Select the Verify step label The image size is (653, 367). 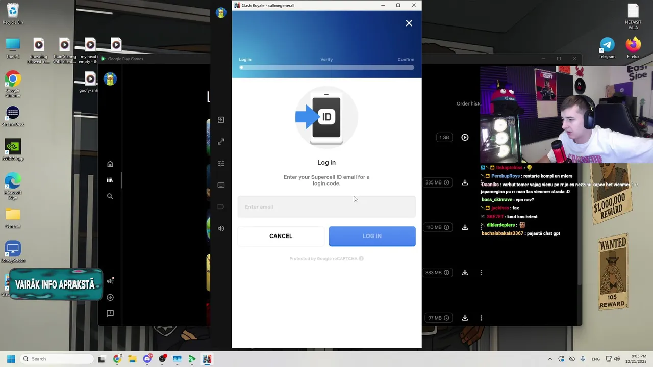coord(326,60)
